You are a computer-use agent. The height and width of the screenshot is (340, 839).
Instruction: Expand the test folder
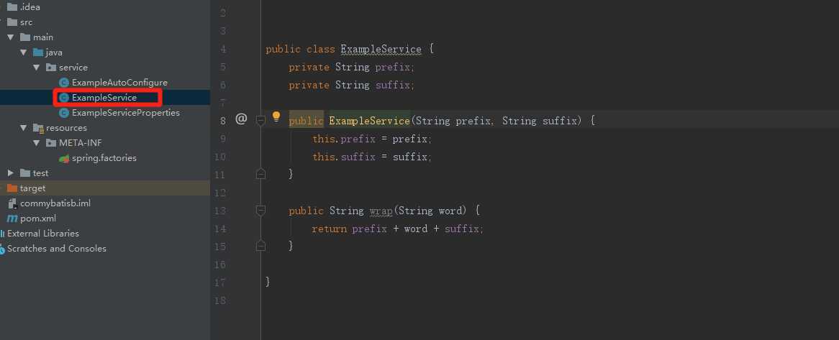10,173
